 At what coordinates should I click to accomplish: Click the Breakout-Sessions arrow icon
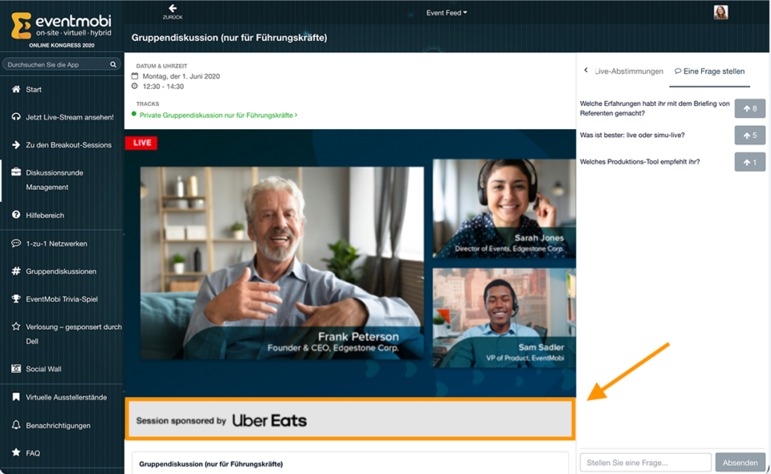click(16, 145)
